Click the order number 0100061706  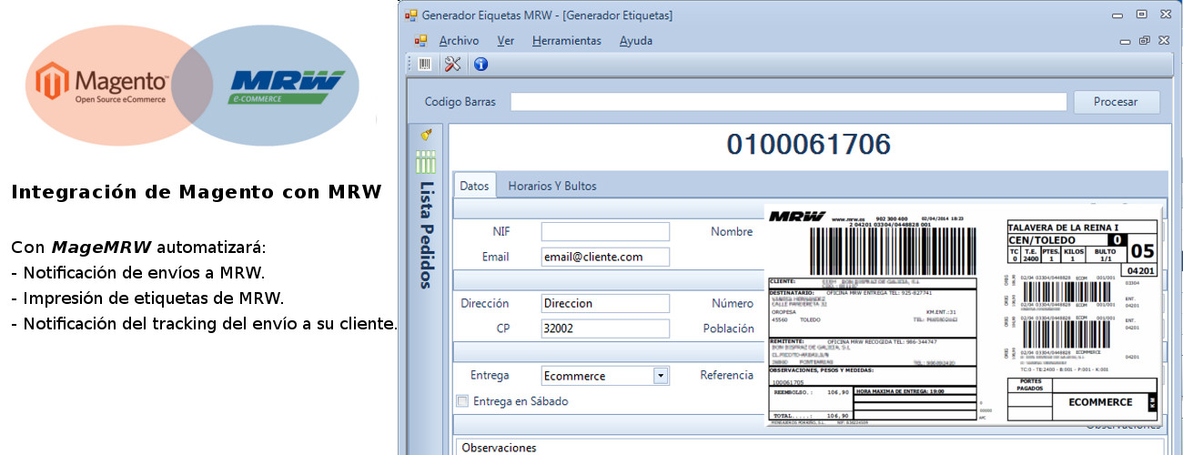(808, 144)
